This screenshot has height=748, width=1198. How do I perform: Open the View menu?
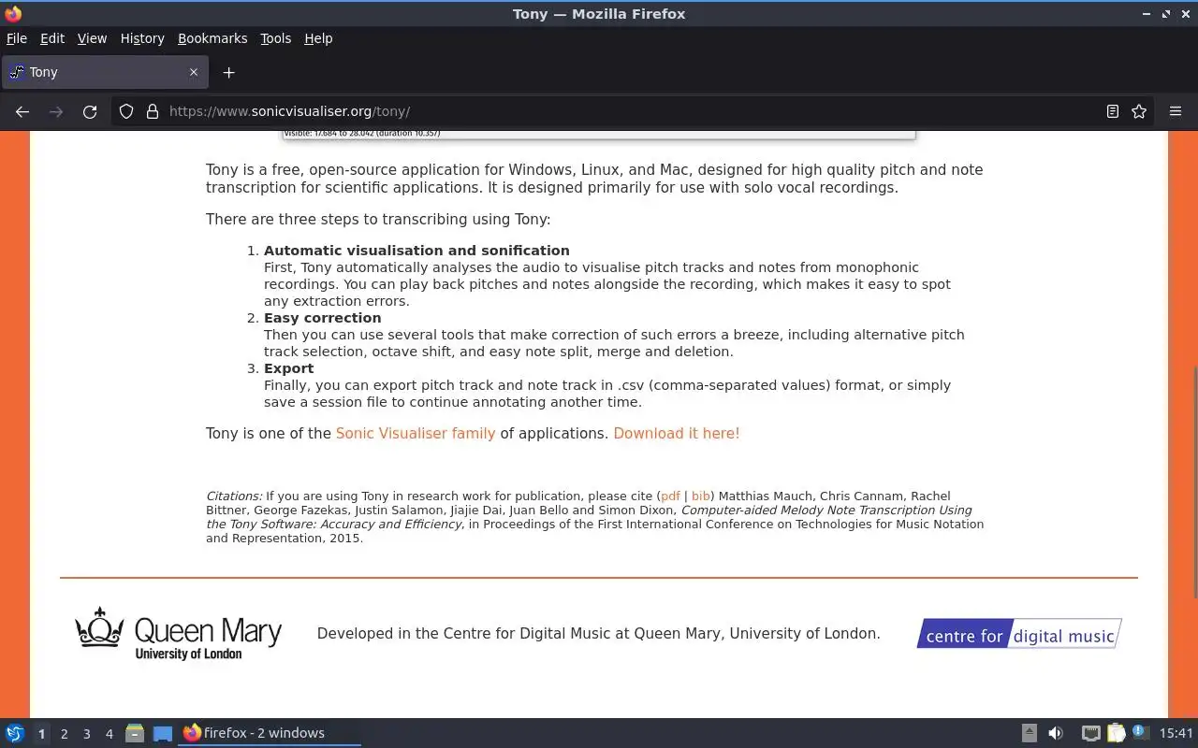92,38
